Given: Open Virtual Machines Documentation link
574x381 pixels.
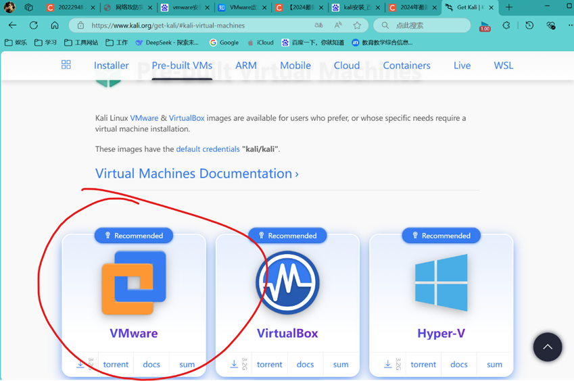Looking at the screenshot, I should 197,174.
